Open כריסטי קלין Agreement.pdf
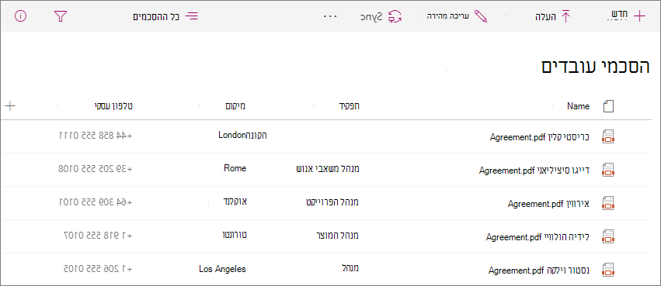 [540, 136]
